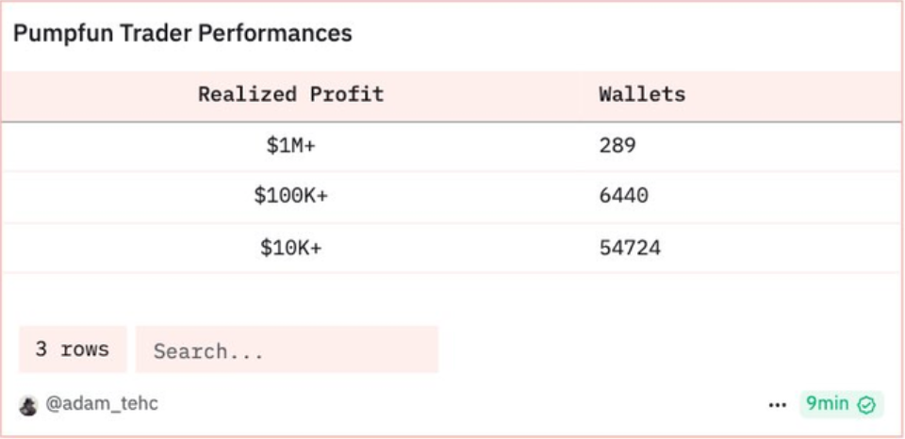
Task: Click the 6440 wallets value
Action: pyautogui.click(x=623, y=197)
